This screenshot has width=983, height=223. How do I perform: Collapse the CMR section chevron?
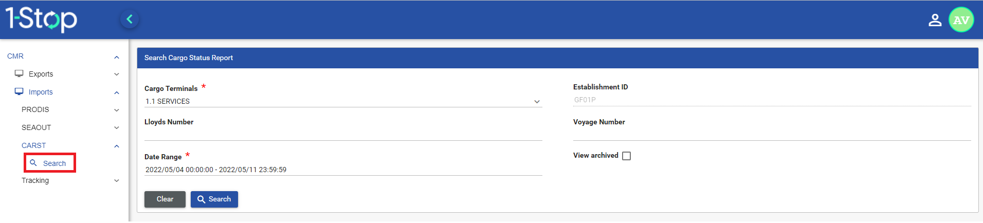[x=117, y=57]
